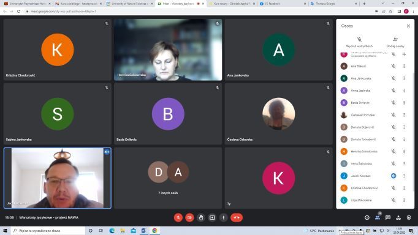Click the '7 innych osób' tile
Screen dimensions: 418x235
click(168, 178)
